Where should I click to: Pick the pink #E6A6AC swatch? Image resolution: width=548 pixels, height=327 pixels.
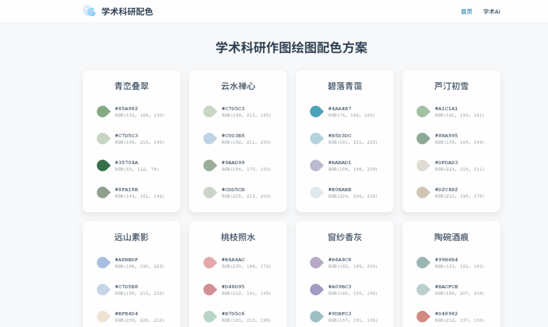tap(210, 262)
